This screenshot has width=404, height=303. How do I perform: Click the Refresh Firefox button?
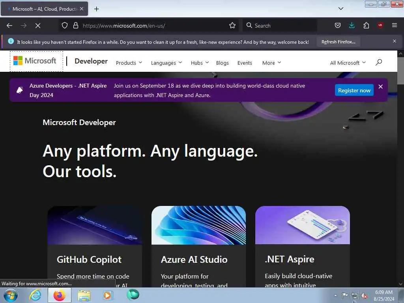[x=338, y=42]
